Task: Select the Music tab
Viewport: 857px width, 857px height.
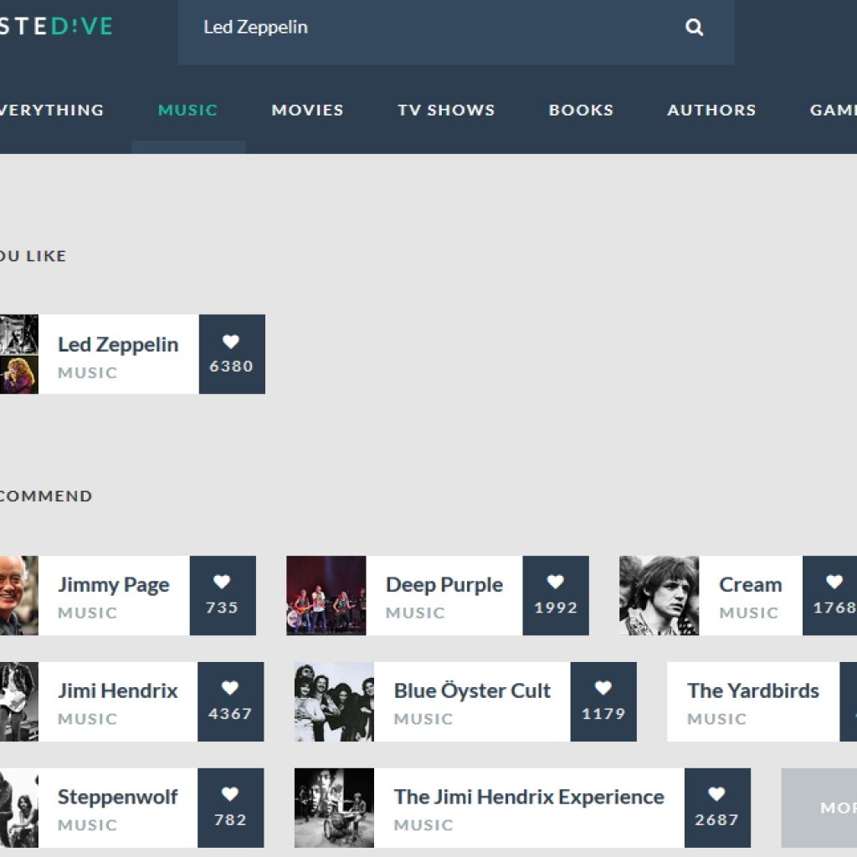Action: [187, 110]
